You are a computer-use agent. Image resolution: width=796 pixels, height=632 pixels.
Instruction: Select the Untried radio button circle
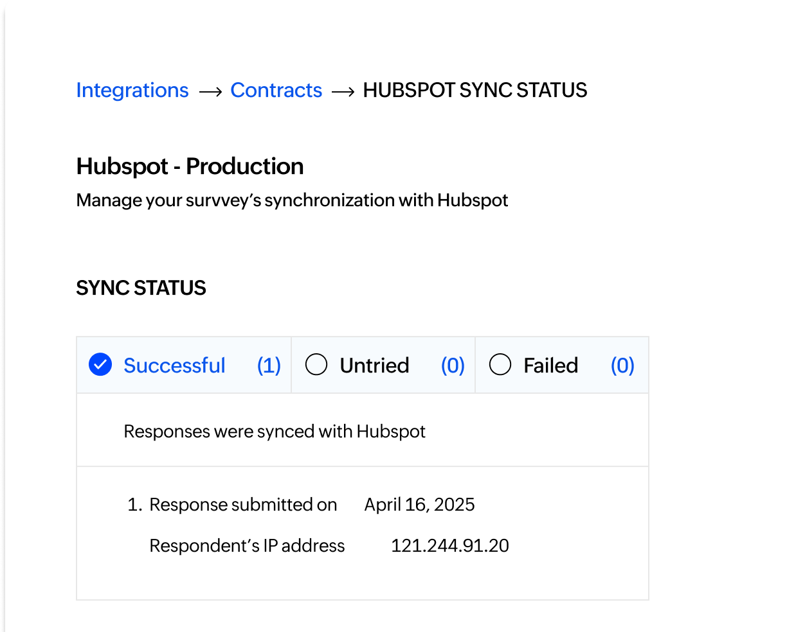(x=316, y=365)
